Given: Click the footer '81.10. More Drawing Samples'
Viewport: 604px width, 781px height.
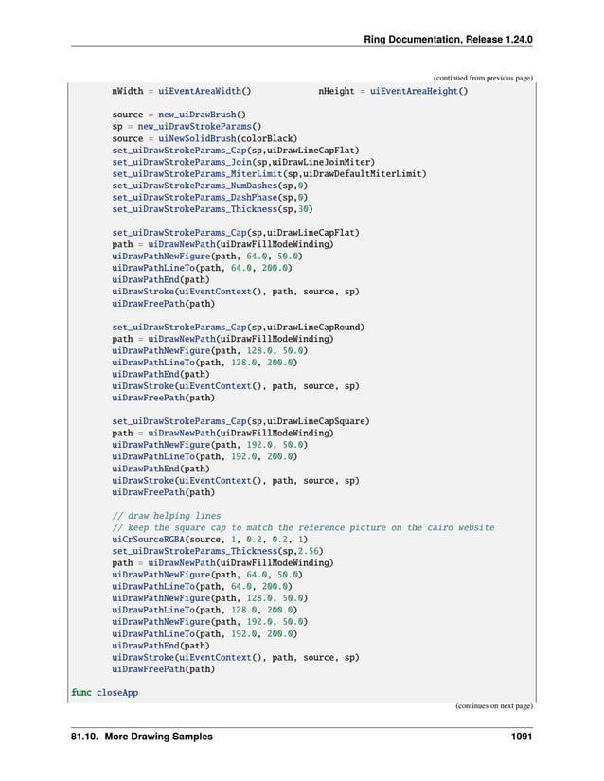Looking at the screenshot, I should coord(142,737).
